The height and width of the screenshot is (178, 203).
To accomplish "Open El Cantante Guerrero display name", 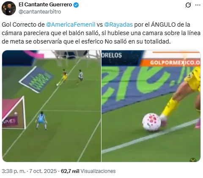I will tap(45, 5).
